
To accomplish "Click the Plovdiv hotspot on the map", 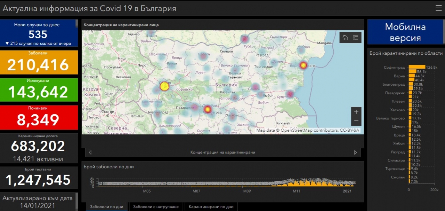I will (x=208, y=110).
